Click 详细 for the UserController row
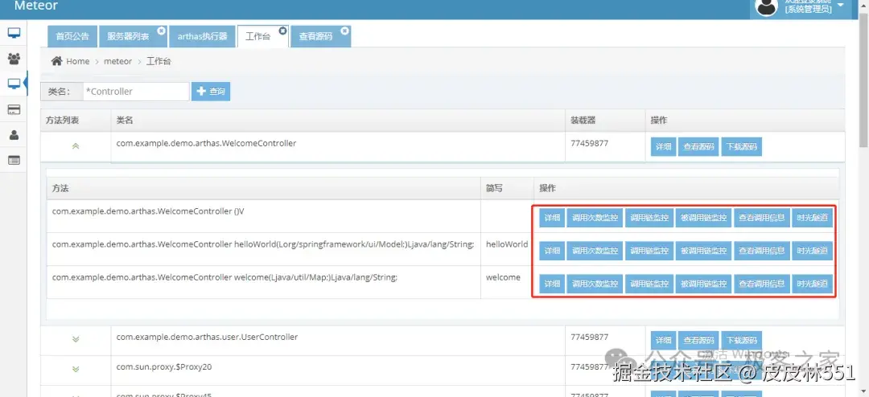 663,340
